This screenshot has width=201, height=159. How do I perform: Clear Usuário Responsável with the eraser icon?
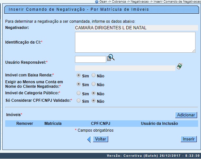[180, 66]
